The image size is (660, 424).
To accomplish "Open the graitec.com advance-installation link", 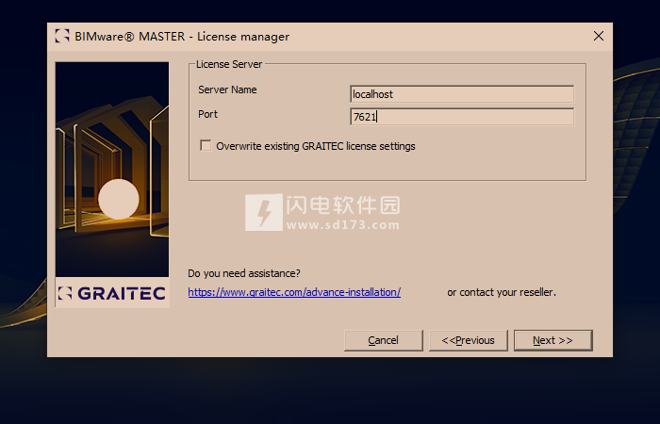I will [x=294, y=292].
